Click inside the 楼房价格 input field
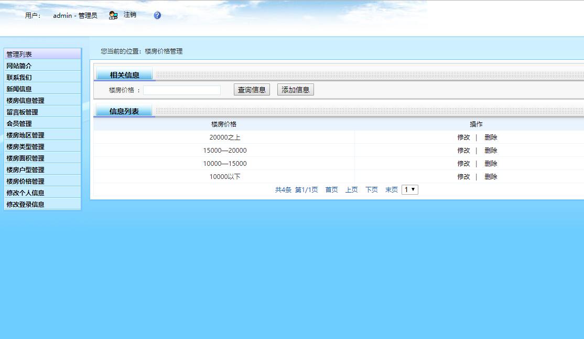The height and width of the screenshot is (339, 584). pyautogui.click(x=182, y=89)
